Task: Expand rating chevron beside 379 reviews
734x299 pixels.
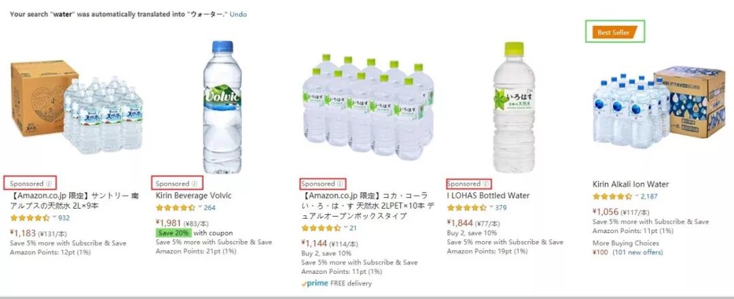Action: (491, 207)
